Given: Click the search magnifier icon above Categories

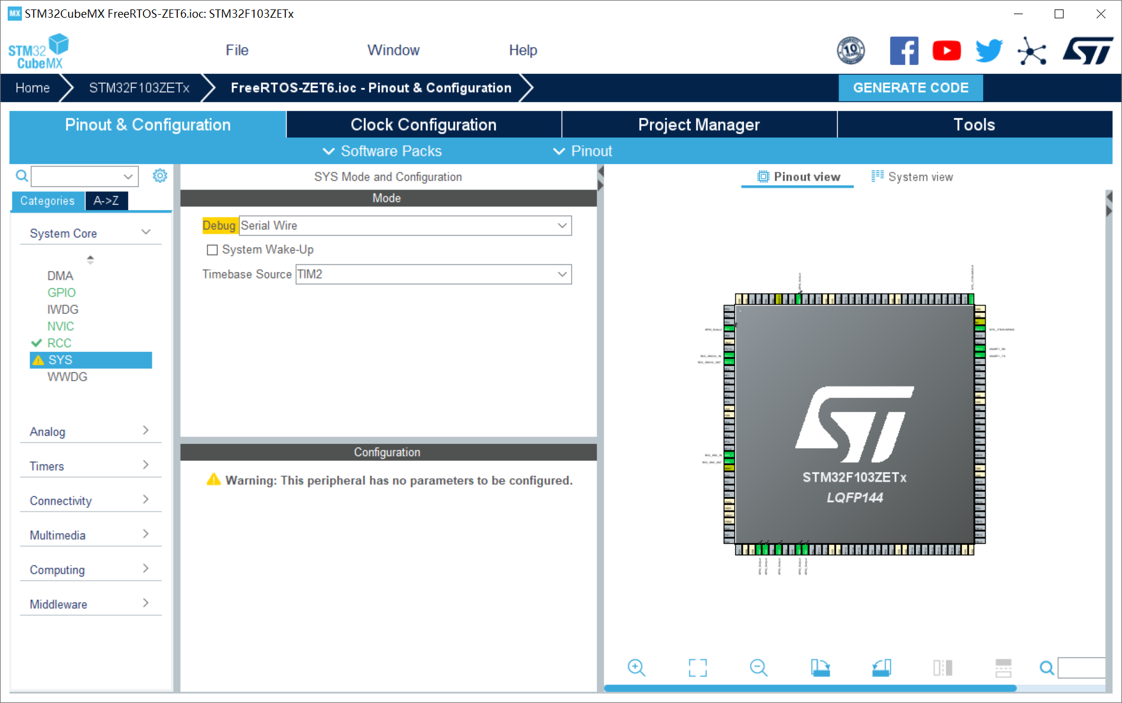Looking at the screenshot, I should pos(22,176).
